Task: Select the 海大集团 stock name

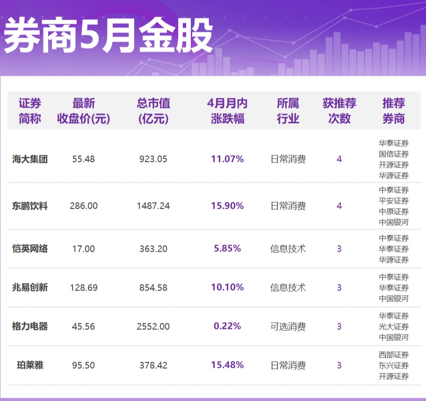Action: [x=30, y=159]
